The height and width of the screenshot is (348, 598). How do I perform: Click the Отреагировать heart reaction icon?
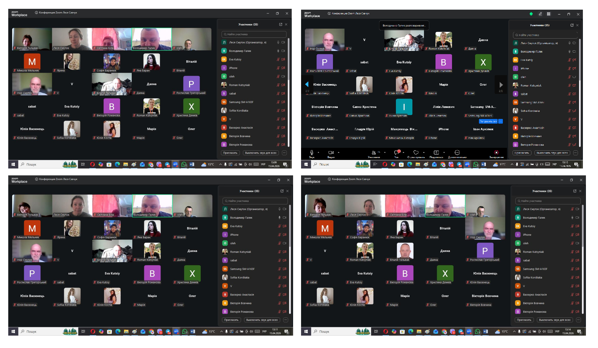coord(416,153)
